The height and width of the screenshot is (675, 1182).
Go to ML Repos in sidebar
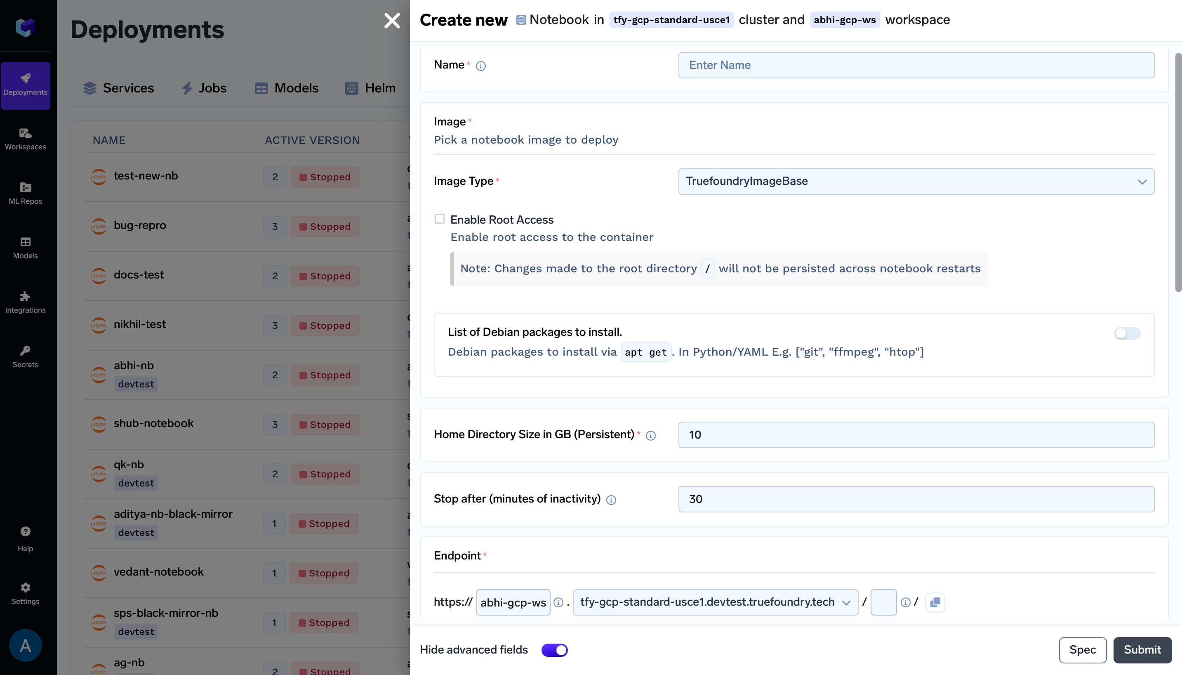[x=25, y=194]
